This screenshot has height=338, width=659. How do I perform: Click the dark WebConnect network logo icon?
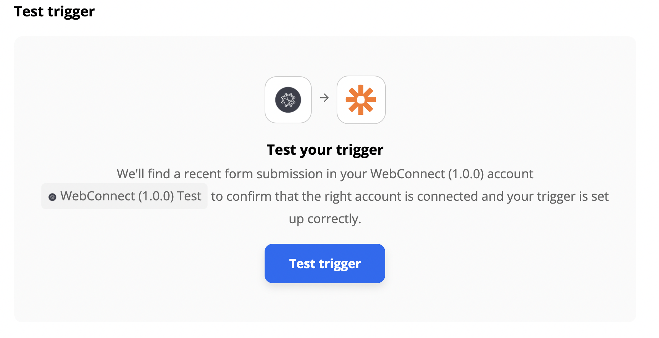288,100
